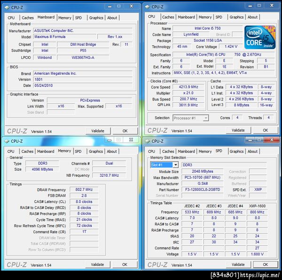The height and width of the screenshot is (280, 282).
Task: Click the 'Maximus III Formula' model field
Action: point(65,37)
